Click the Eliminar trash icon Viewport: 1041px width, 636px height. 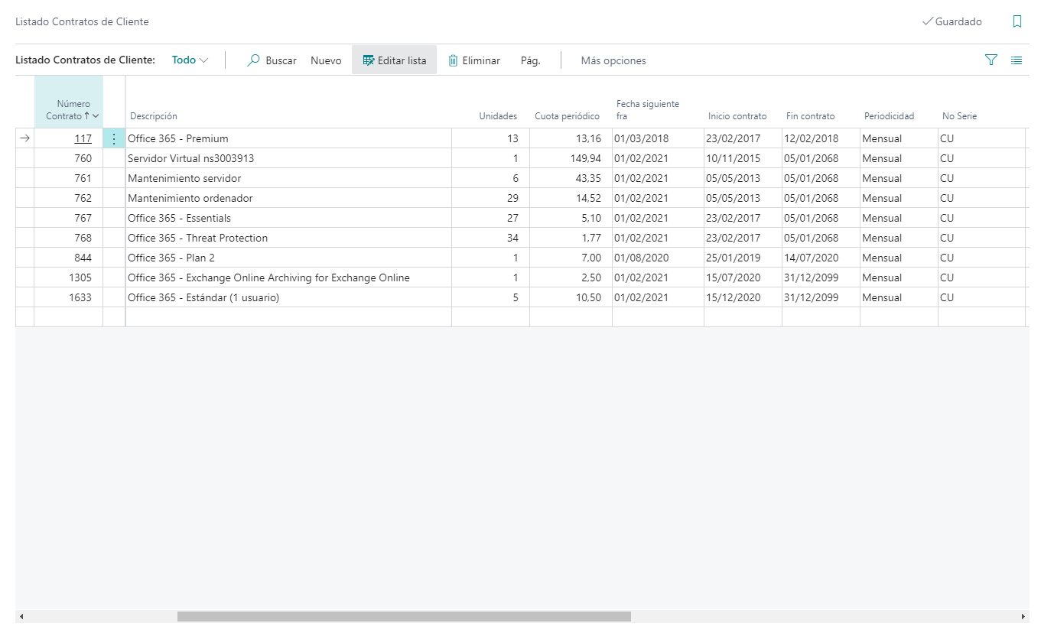454,60
